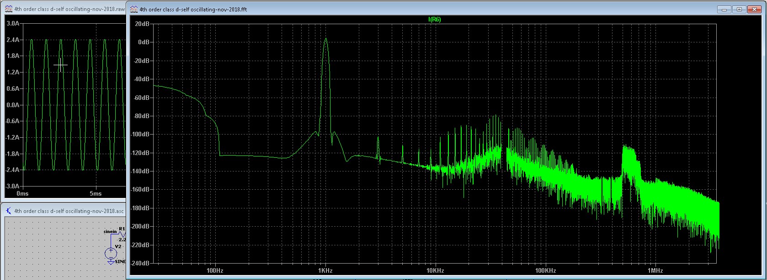Click the 5ms label on time axis
Viewport: 767px width, 280px height.
click(x=96, y=193)
